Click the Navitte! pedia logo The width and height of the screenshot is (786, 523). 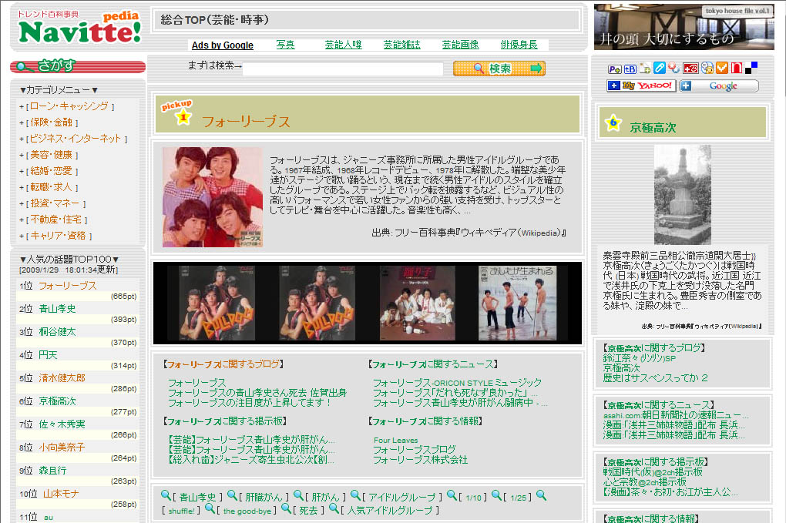pos(79,27)
